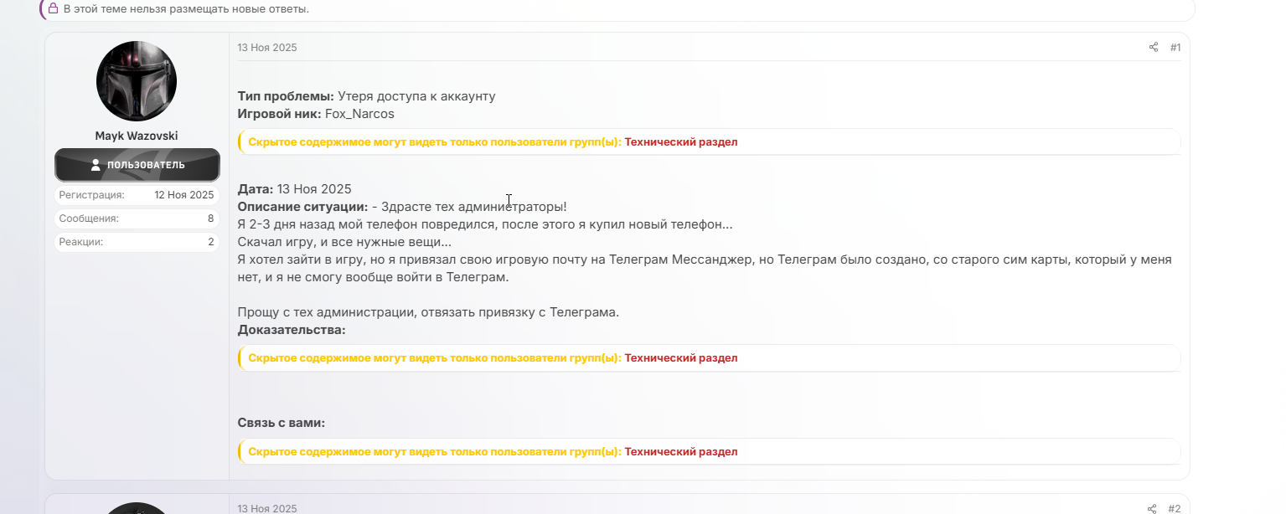Click the share icon on post #2
1286x514 pixels.
(1152, 509)
